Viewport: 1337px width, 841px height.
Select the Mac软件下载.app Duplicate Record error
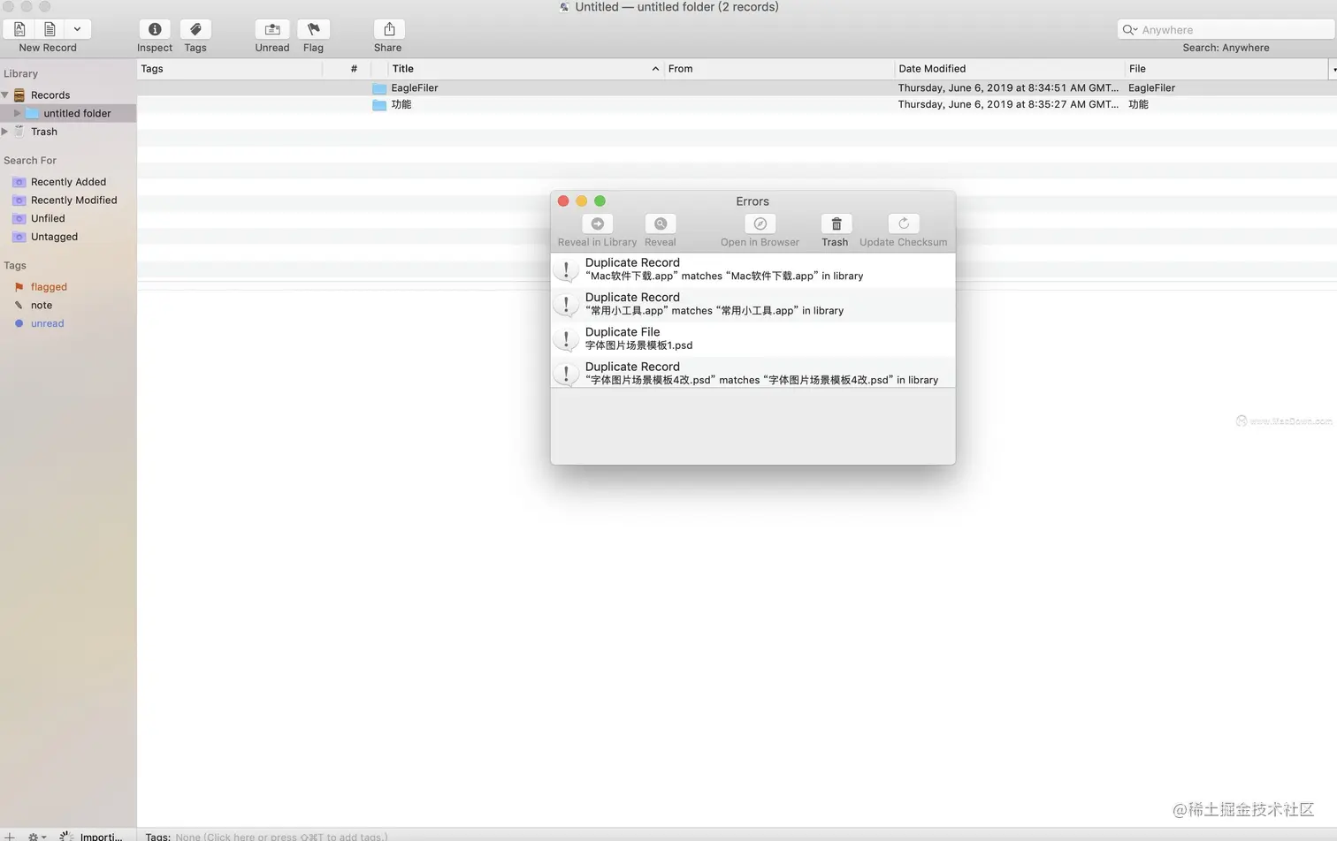click(x=753, y=269)
